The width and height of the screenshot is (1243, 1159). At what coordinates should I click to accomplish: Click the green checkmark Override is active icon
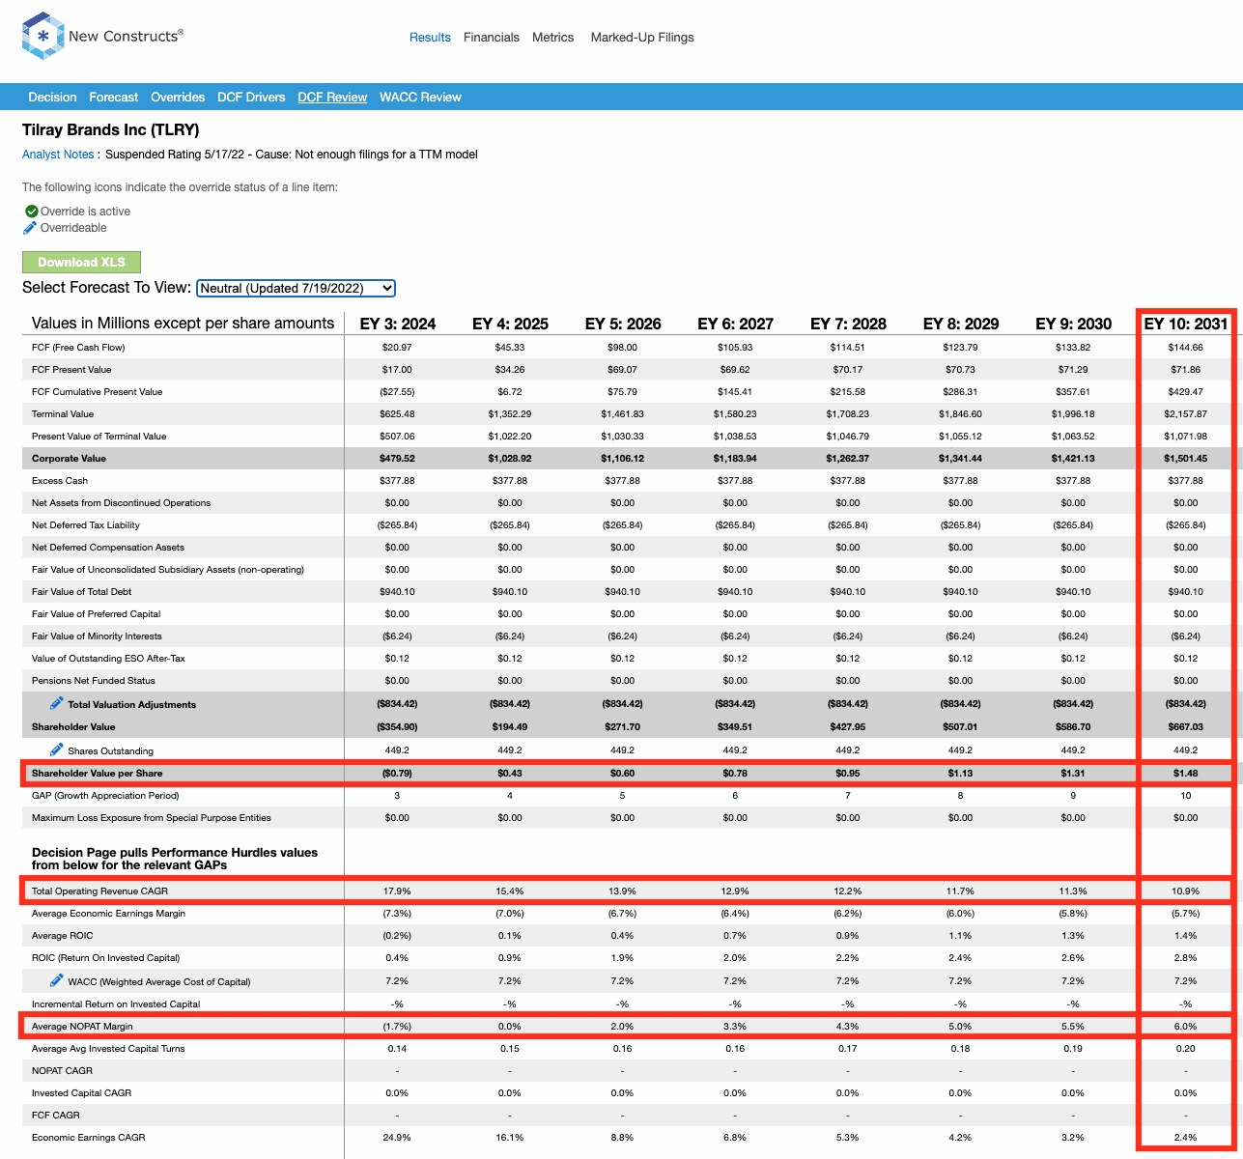pos(31,211)
